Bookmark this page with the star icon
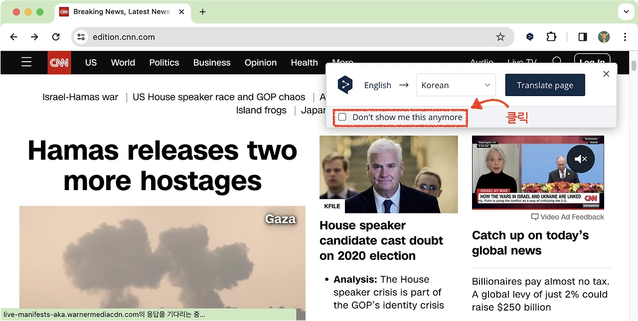Viewport: 638px width, 321px height. coord(500,37)
